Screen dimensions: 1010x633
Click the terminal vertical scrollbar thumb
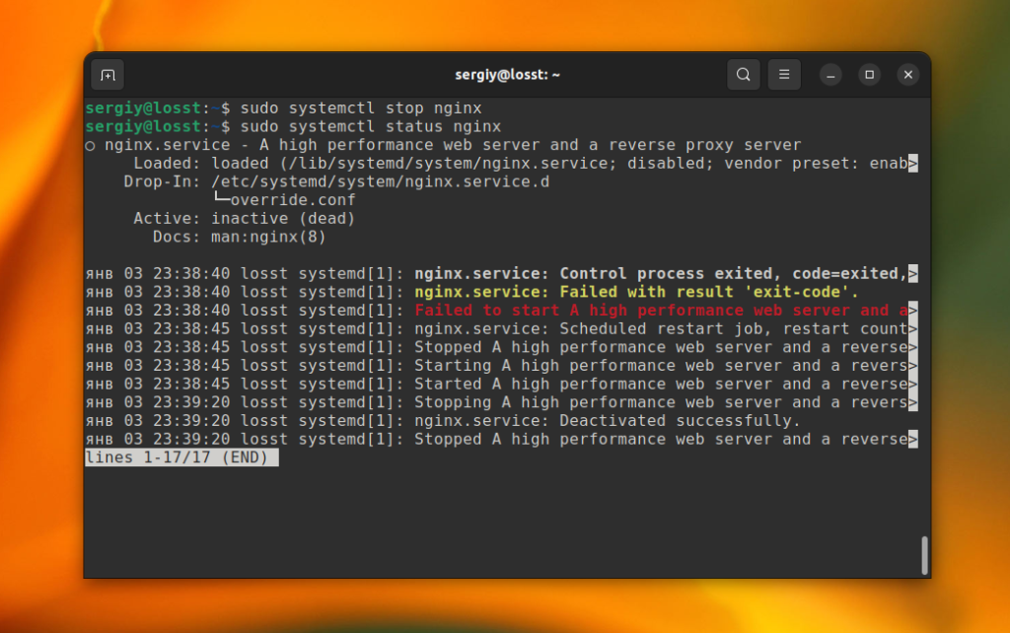click(924, 554)
